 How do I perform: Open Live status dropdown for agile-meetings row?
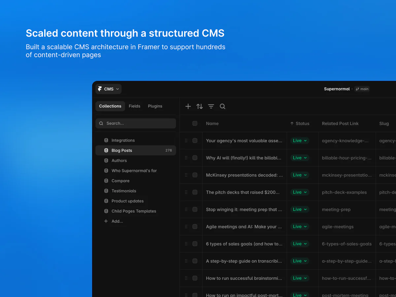(300, 226)
